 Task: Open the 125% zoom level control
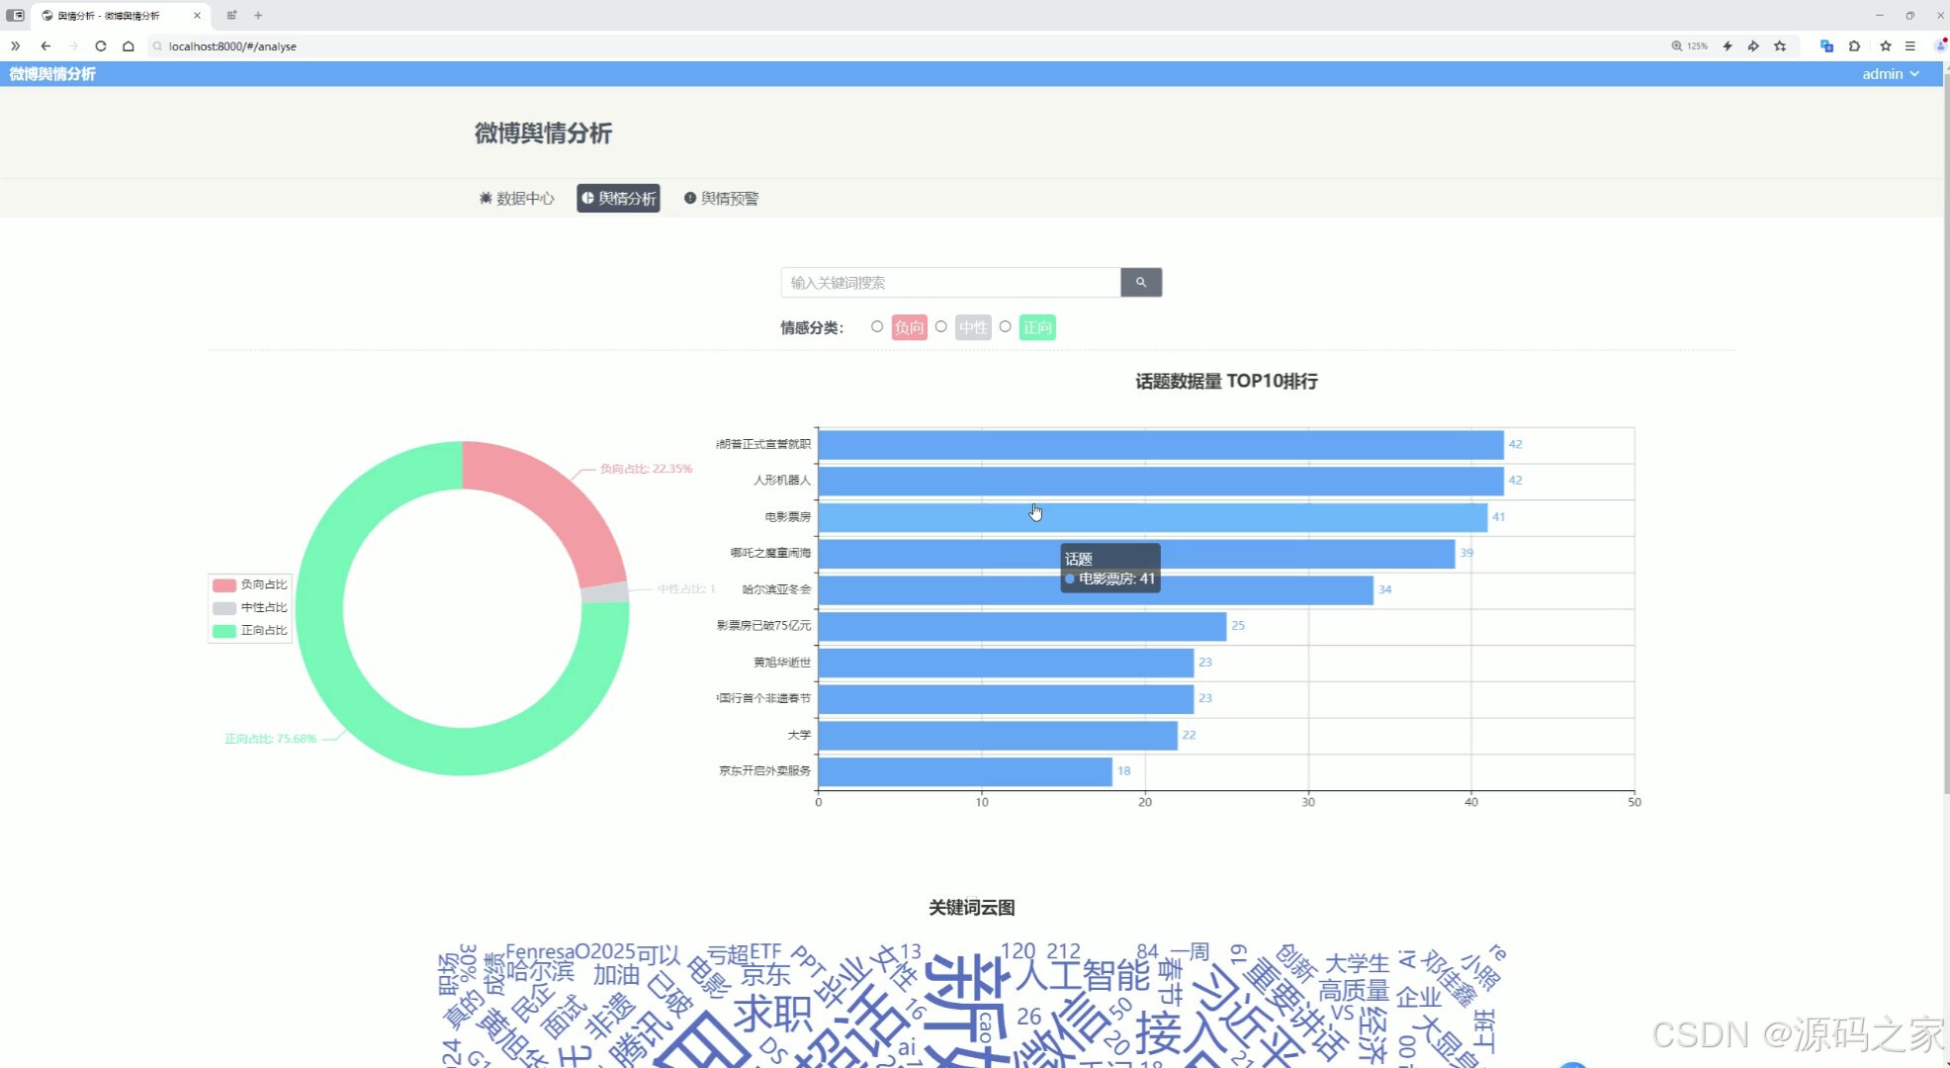[1690, 46]
